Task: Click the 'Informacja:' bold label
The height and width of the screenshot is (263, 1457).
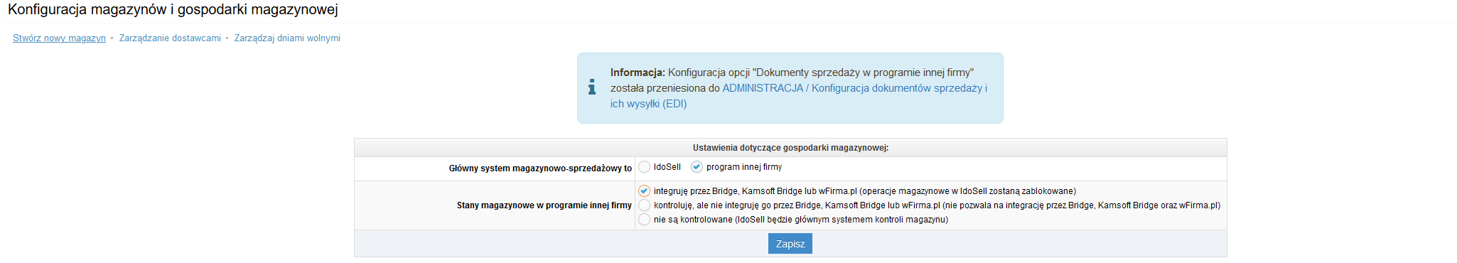Action: coord(638,73)
